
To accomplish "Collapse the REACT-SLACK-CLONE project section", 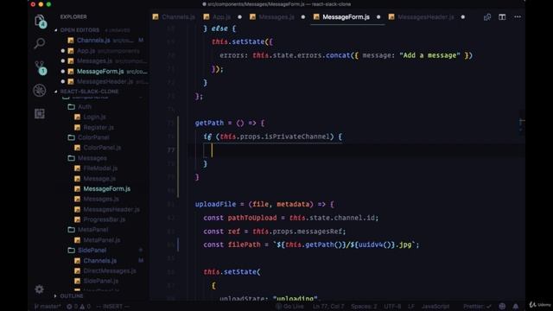I will point(89,92).
